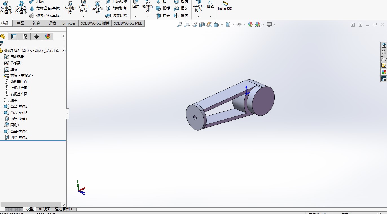
Task: Click the Zoom to Fit magnifier icon
Action: click(180, 25)
